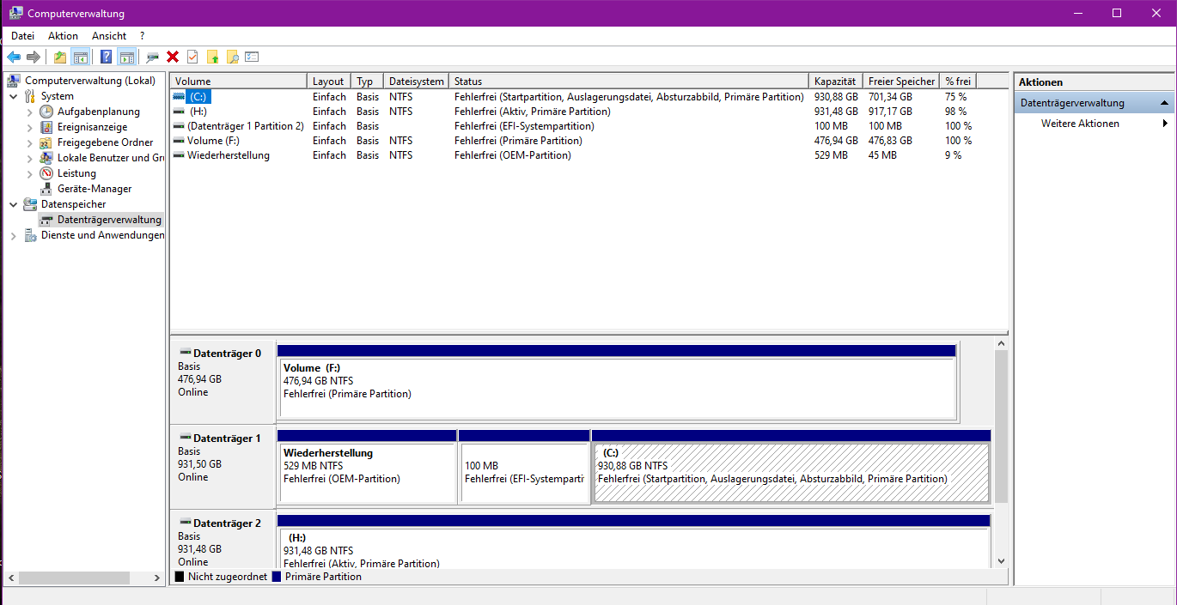Expand Dienste und Anwendungen tree node

tap(13, 235)
